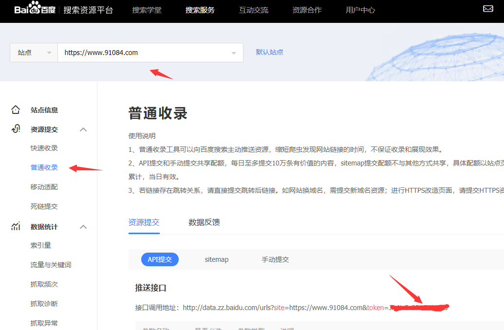Click the home icon beside 站点信息
Screen dimensions: 504x330
click(16, 110)
